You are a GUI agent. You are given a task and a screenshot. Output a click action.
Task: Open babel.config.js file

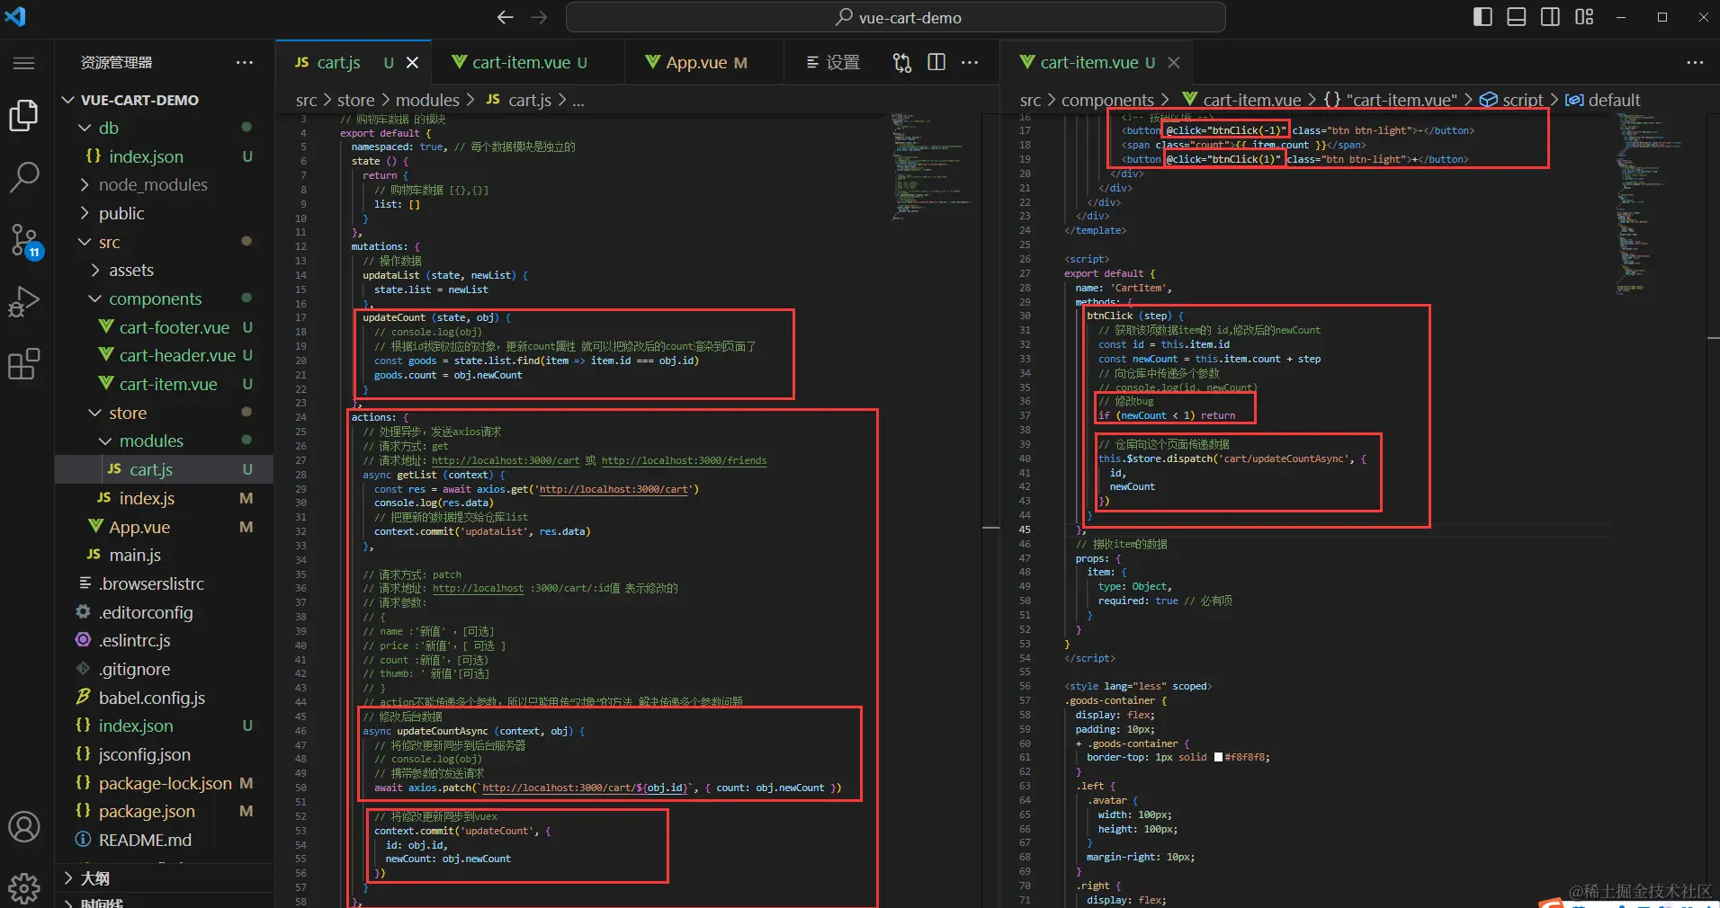[x=165, y=698]
